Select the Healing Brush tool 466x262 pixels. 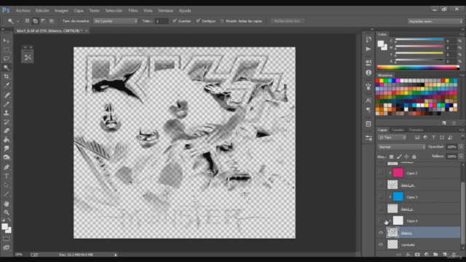pos(7,95)
